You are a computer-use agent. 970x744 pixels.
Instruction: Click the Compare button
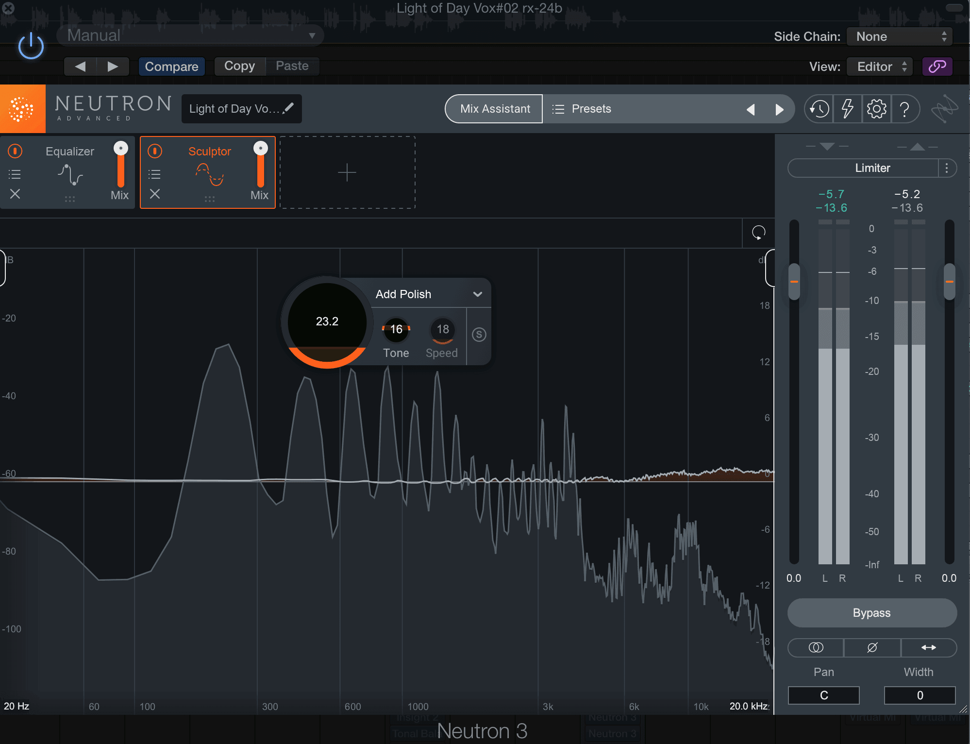click(x=171, y=67)
